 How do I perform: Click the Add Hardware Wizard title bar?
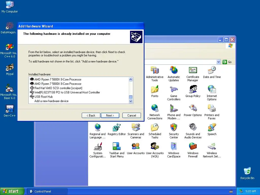coord(81,26)
